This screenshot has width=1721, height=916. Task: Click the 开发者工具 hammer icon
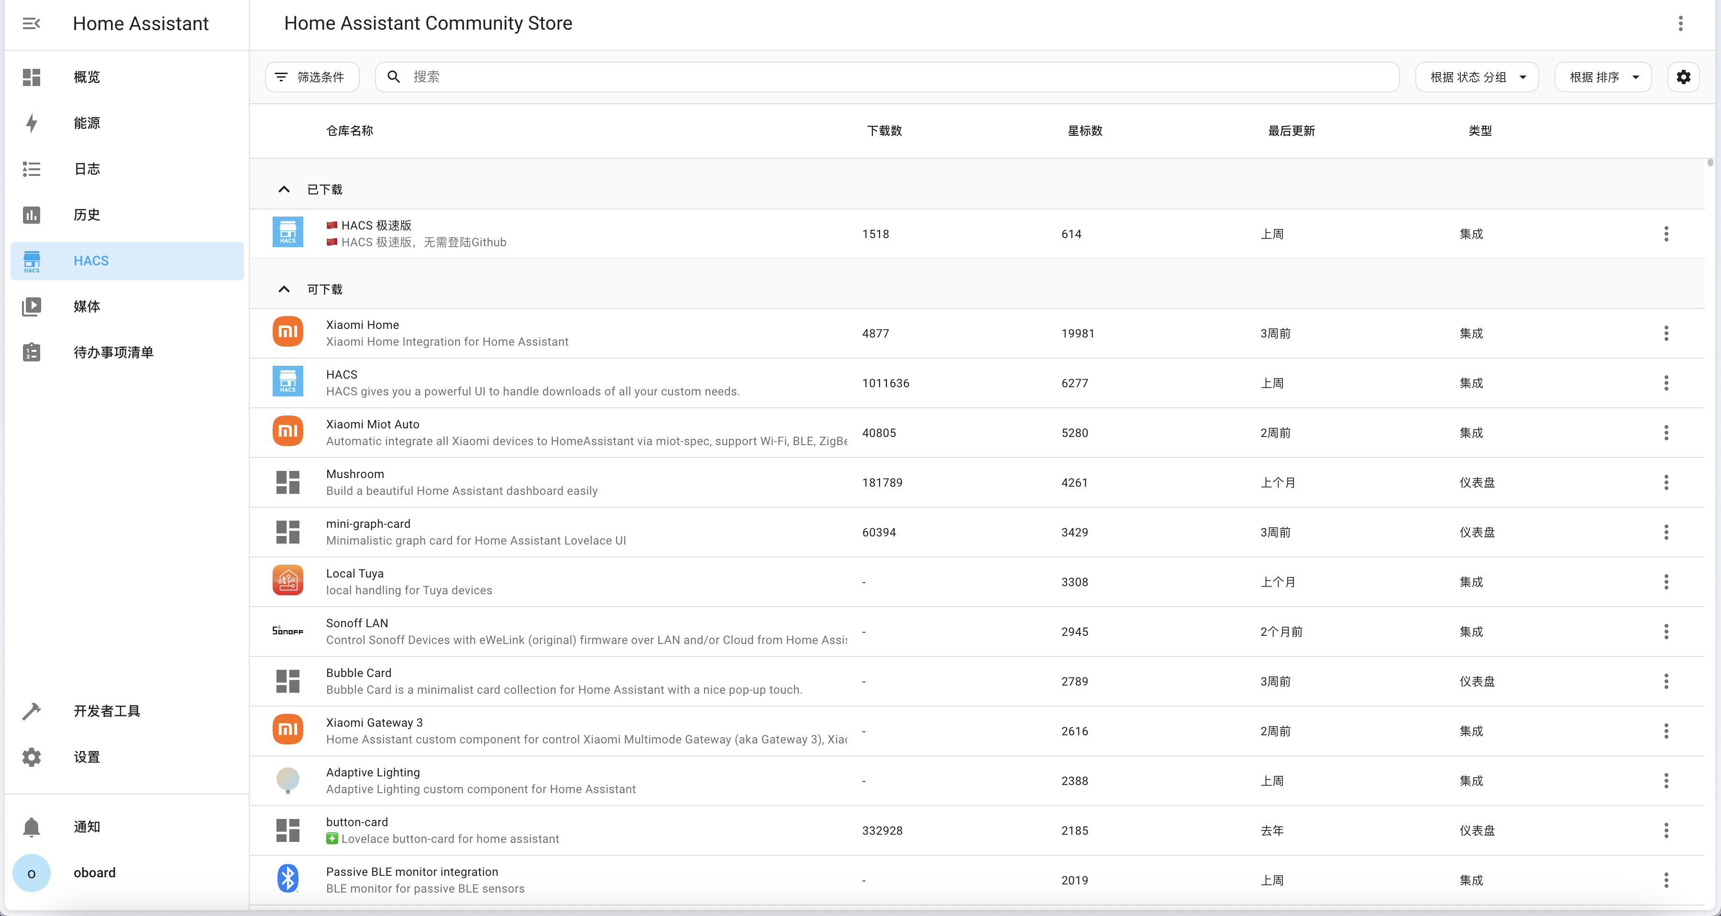tap(32, 712)
